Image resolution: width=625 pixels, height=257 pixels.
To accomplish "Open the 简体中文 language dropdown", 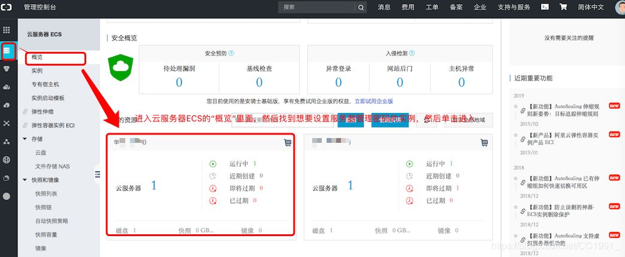I will pyautogui.click(x=594, y=7).
